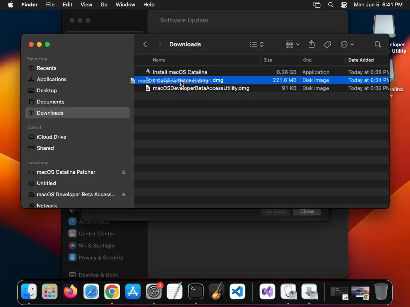The width and height of the screenshot is (410, 307).
Task: Click the 91 KB size cell
Action: (289, 88)
